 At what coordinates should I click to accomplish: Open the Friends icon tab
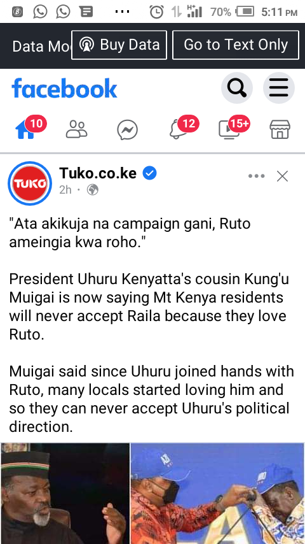click(x=76, y=130)
